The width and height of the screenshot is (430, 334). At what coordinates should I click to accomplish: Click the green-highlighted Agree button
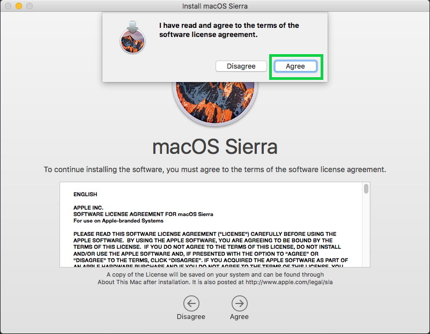(295, 66)
